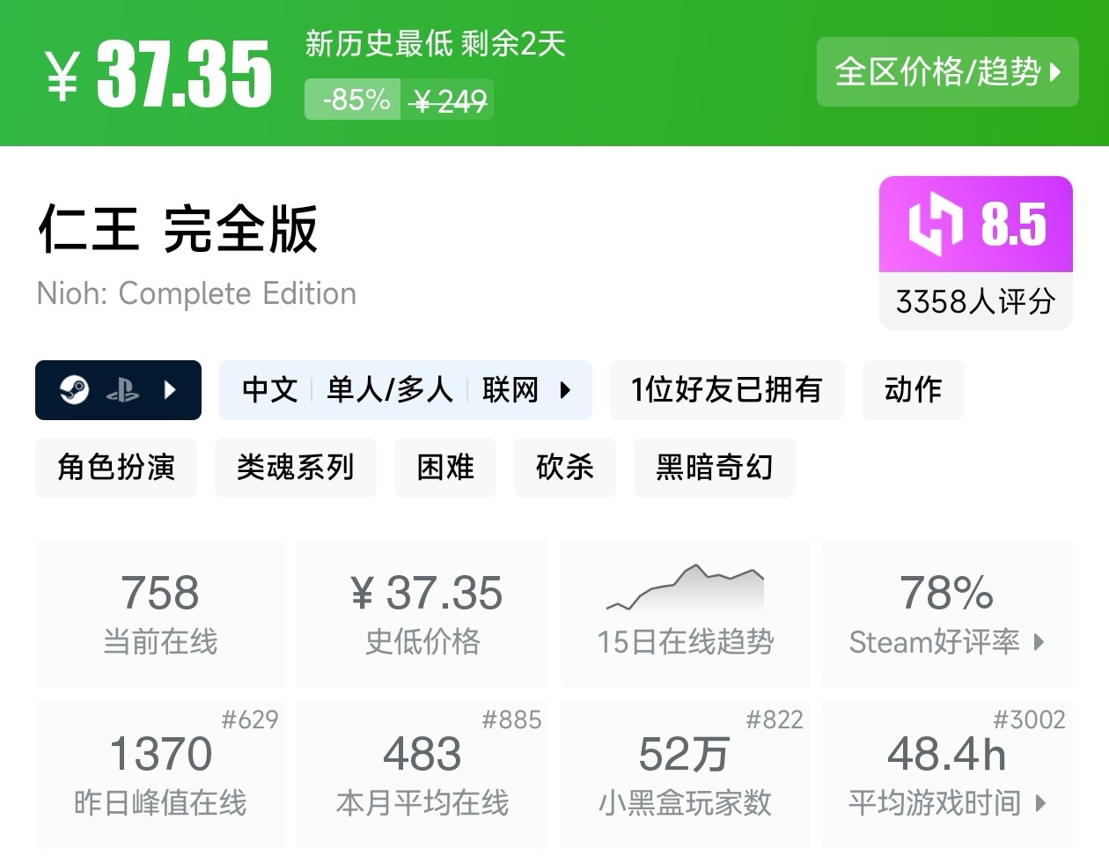The height and width of the screenshot is (864, 1109).
Task: Click the #885 ranking label
Action: 512,720
